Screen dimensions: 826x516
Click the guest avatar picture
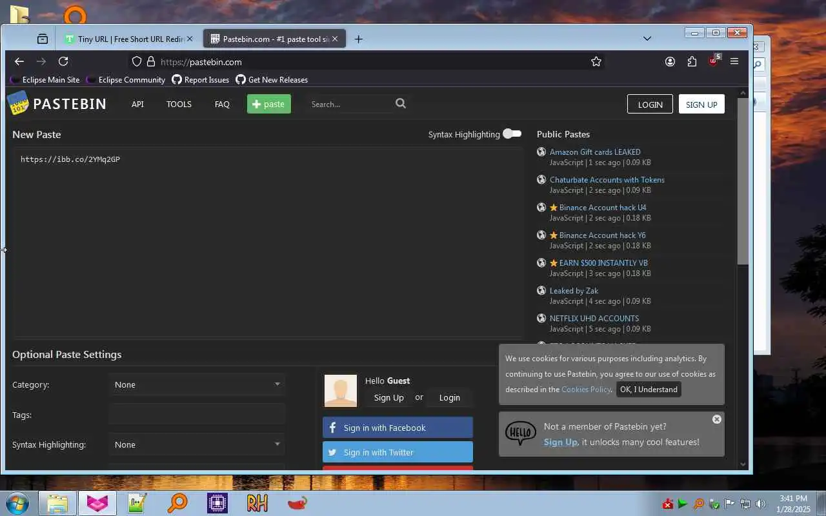coord(340,391)
